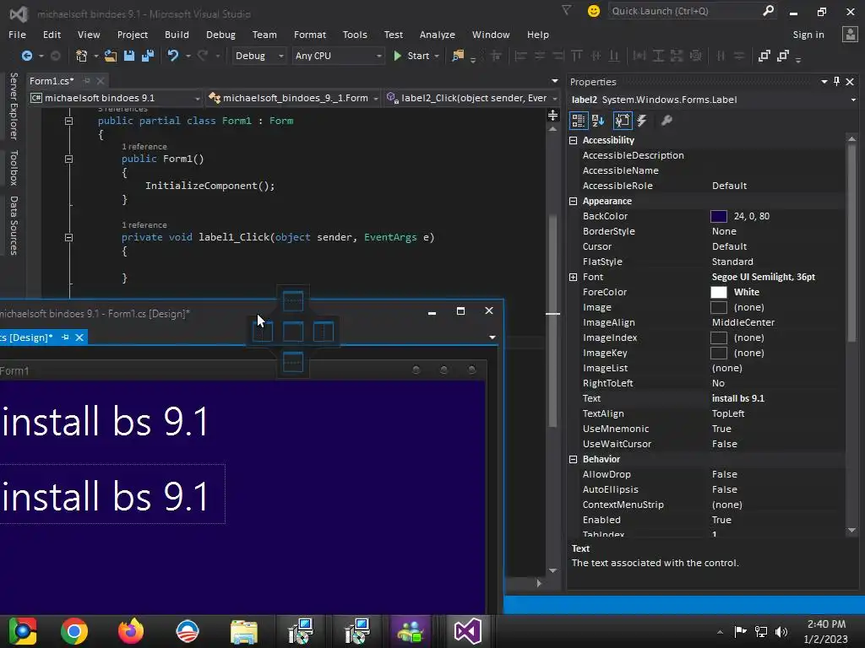Viewport: 865px width, 648px height.
Task: Click the Open File folder icon
Action: 111,56
